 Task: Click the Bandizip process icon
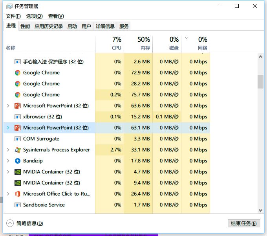click(x=18, y=161)
